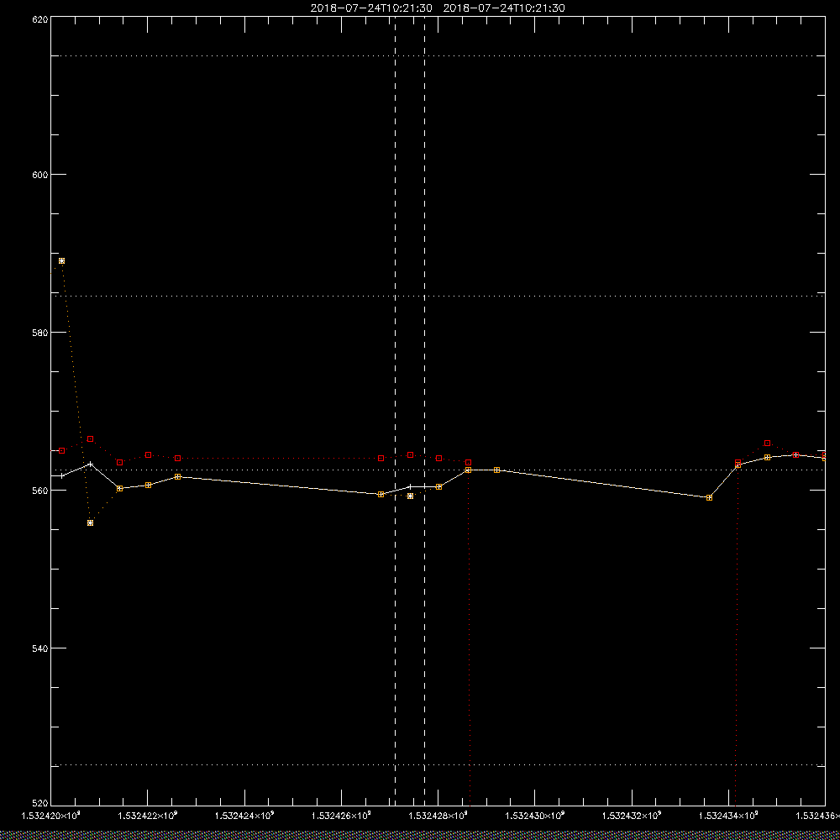The width and height of the screenshot is (840, 840).
Task: Select the 580 y-axis label
Action: click(40, 332)
